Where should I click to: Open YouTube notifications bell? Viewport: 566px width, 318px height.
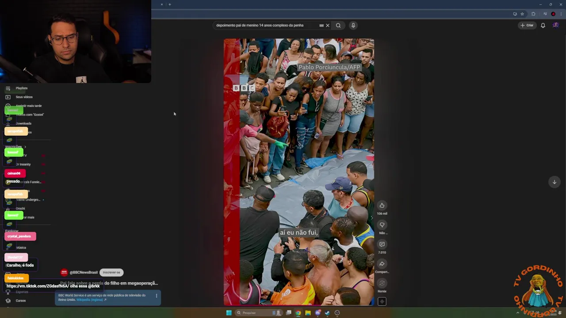coord(543,25)
